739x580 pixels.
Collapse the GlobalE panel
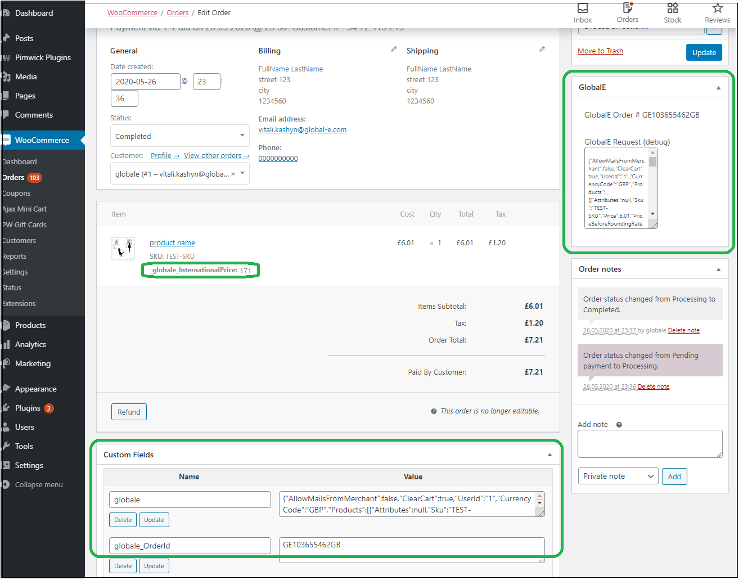(718, 88)
